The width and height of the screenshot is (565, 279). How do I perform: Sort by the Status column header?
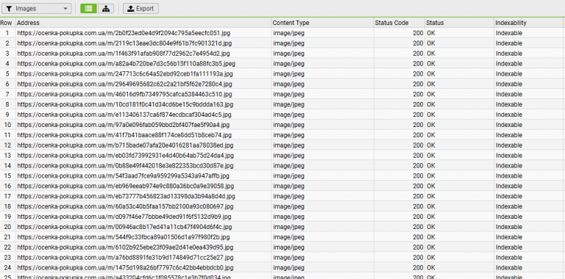click(x=459, y=23)
